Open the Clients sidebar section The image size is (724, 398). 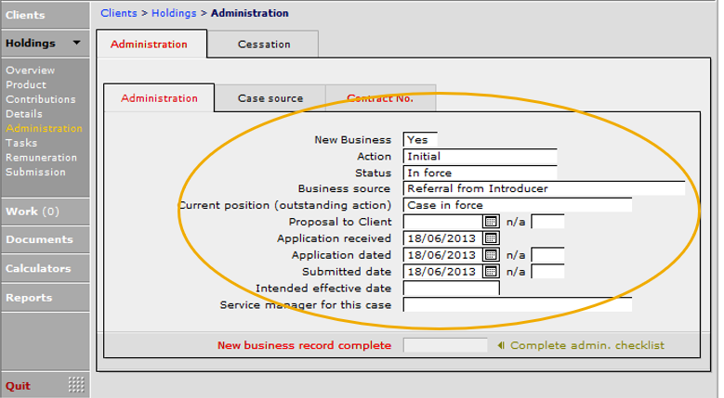click(x=45, y=15)
